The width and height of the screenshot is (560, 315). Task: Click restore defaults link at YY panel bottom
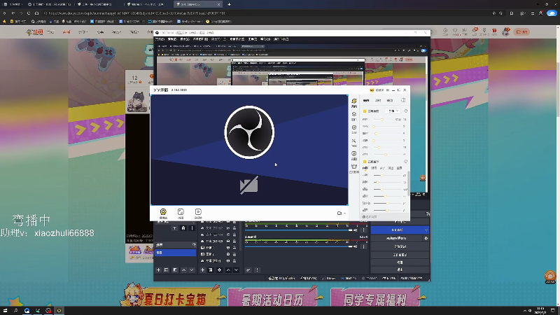(x=370, y=217)
